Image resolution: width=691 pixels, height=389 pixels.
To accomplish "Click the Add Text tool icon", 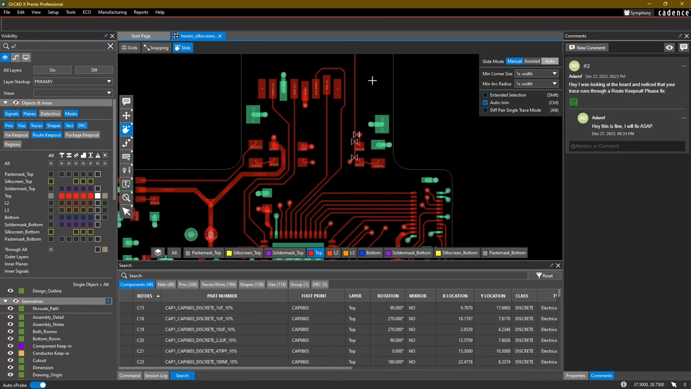I will tap(126, 184).
